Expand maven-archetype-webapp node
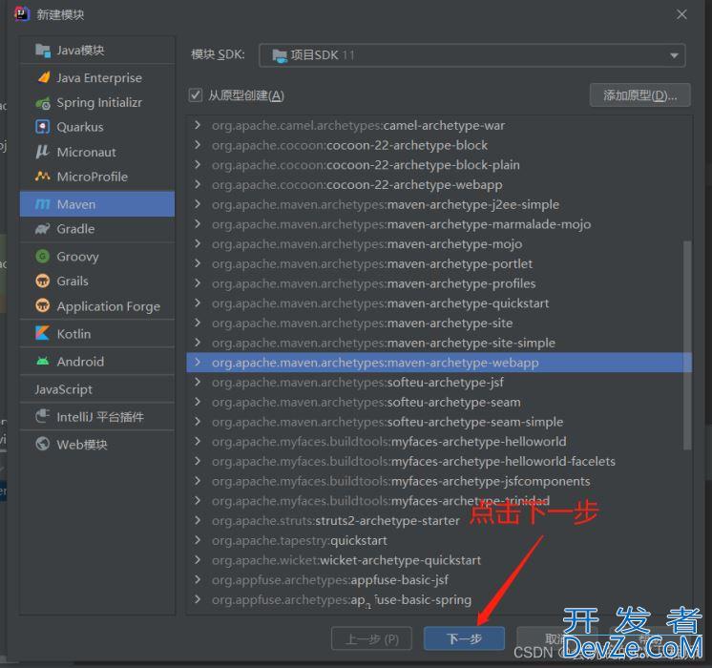The image size is (712, 668). point(197,362)
